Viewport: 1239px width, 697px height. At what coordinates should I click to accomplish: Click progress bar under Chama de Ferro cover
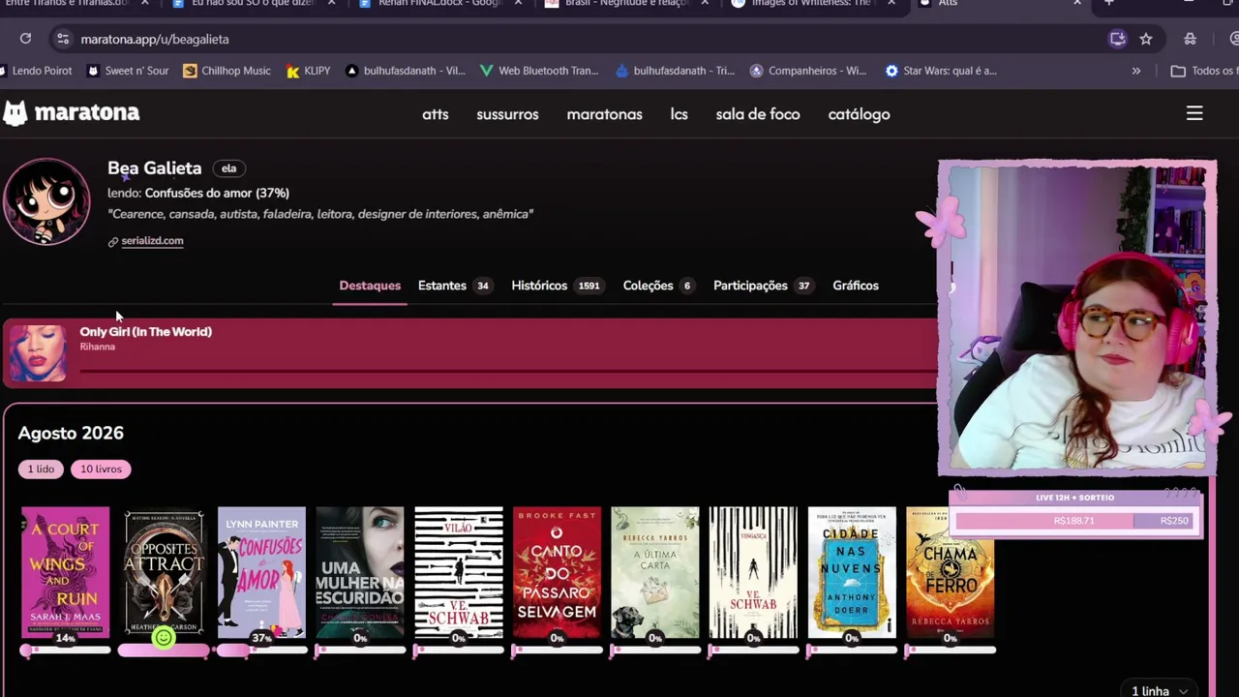951,651
